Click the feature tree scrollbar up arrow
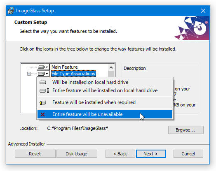The width and height of the screenshot is (216, 171). click(x=111, y=67)
